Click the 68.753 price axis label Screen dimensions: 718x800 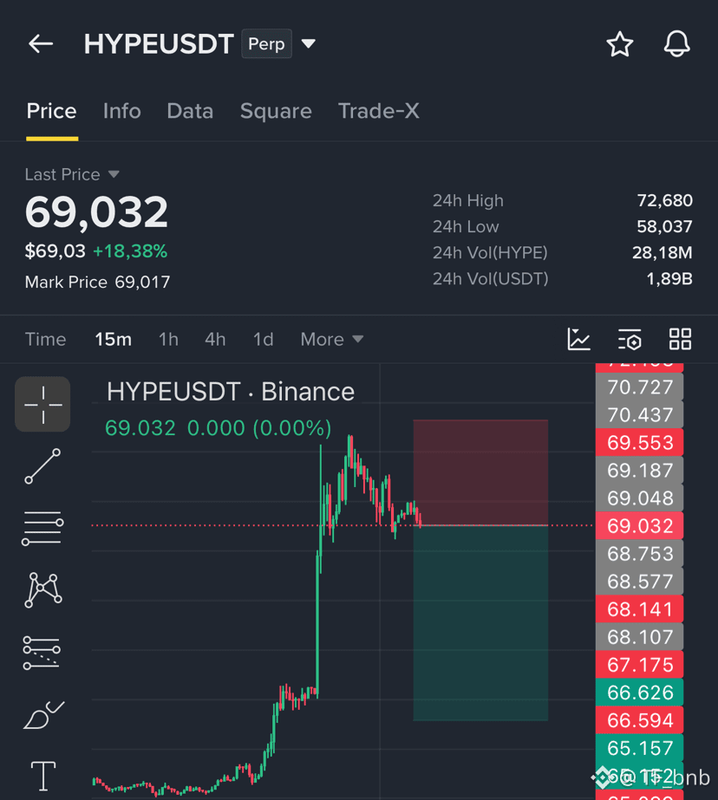(639, 554)
